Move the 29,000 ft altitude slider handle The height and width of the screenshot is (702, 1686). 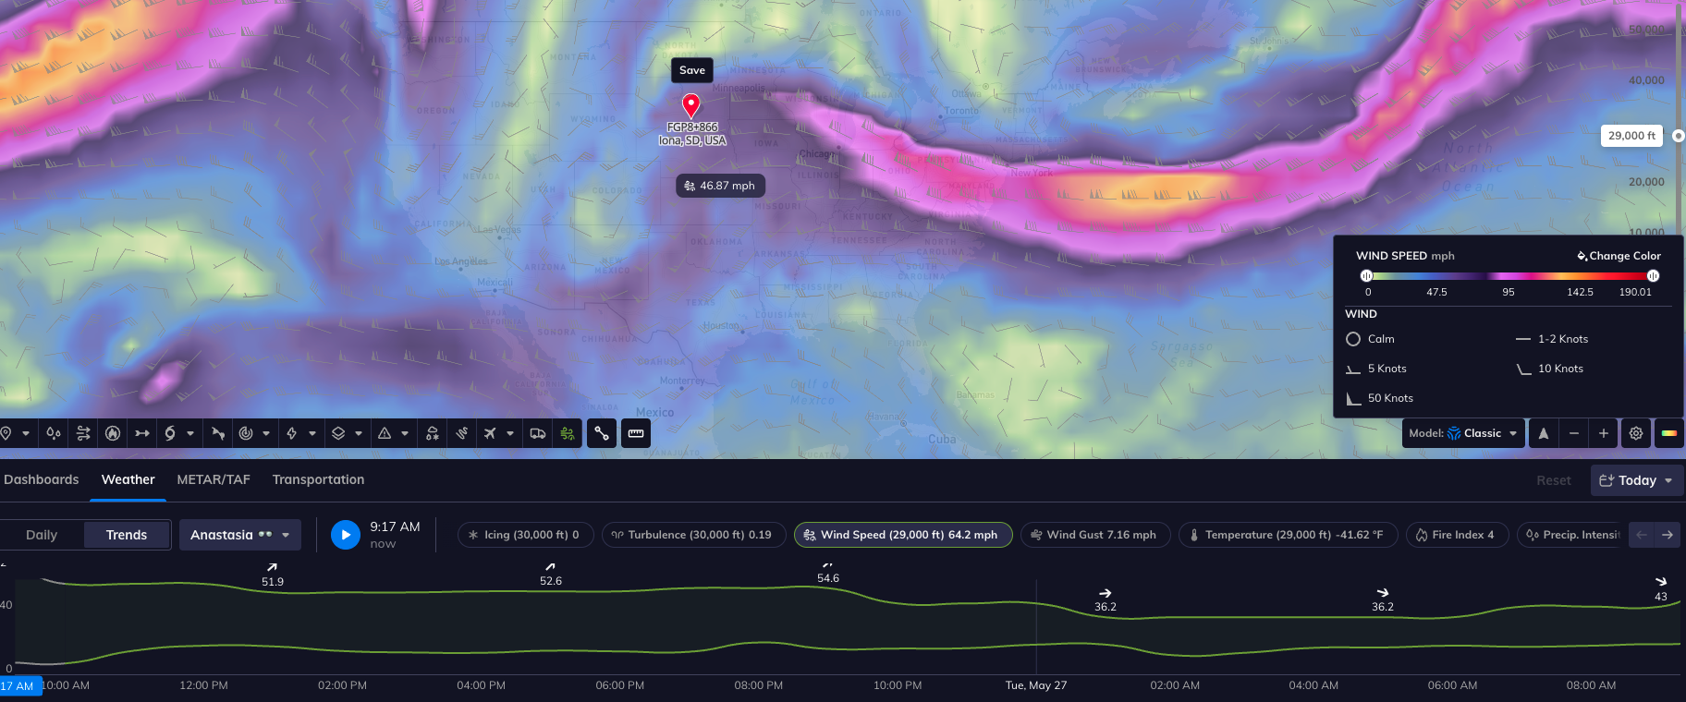tap(1679, 136)
